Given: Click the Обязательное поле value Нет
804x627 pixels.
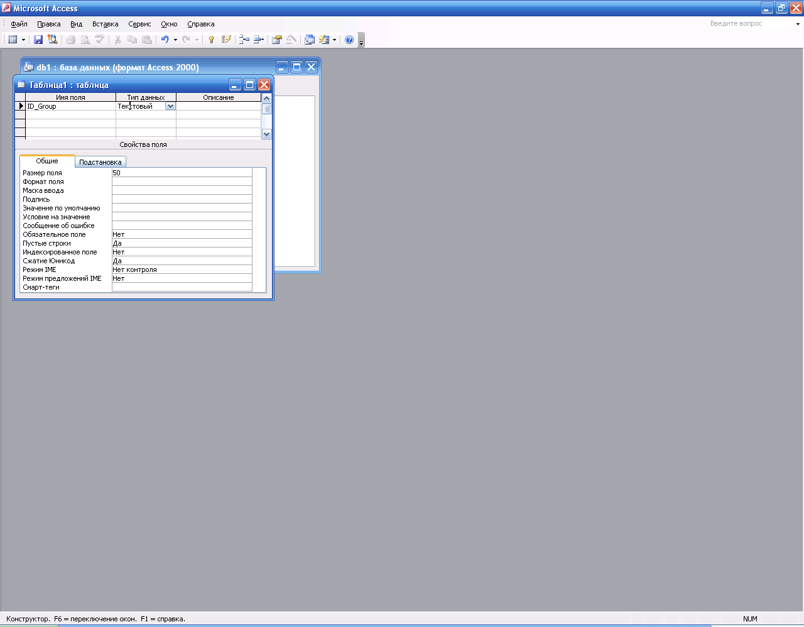Looking at the screenshot, I should (x=182, y=234).
